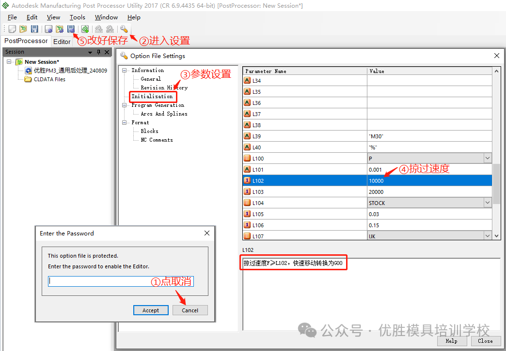The width and height of the screenshot is (506, 351).
Task: Click the first greyed-out Process icon
Action: (x=99, y=29)
